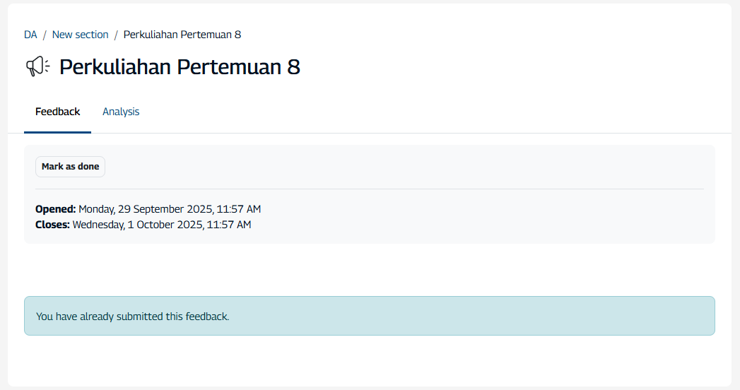The height and width of the screenshot is (390, 740).
Task: Click the bold Closes label
Action: click(x=52, y=225)
